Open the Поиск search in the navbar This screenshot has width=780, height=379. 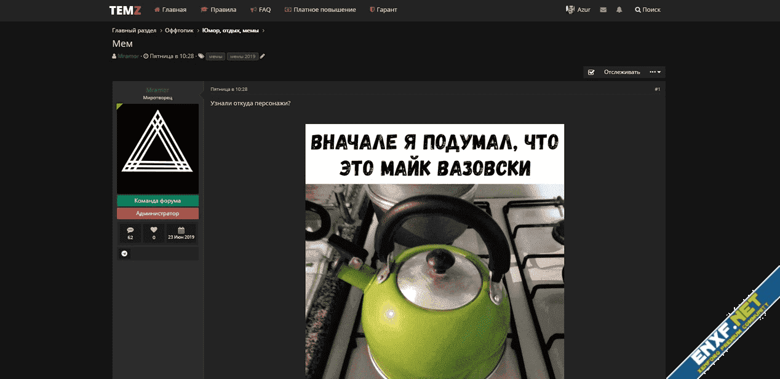coord(647,10)
